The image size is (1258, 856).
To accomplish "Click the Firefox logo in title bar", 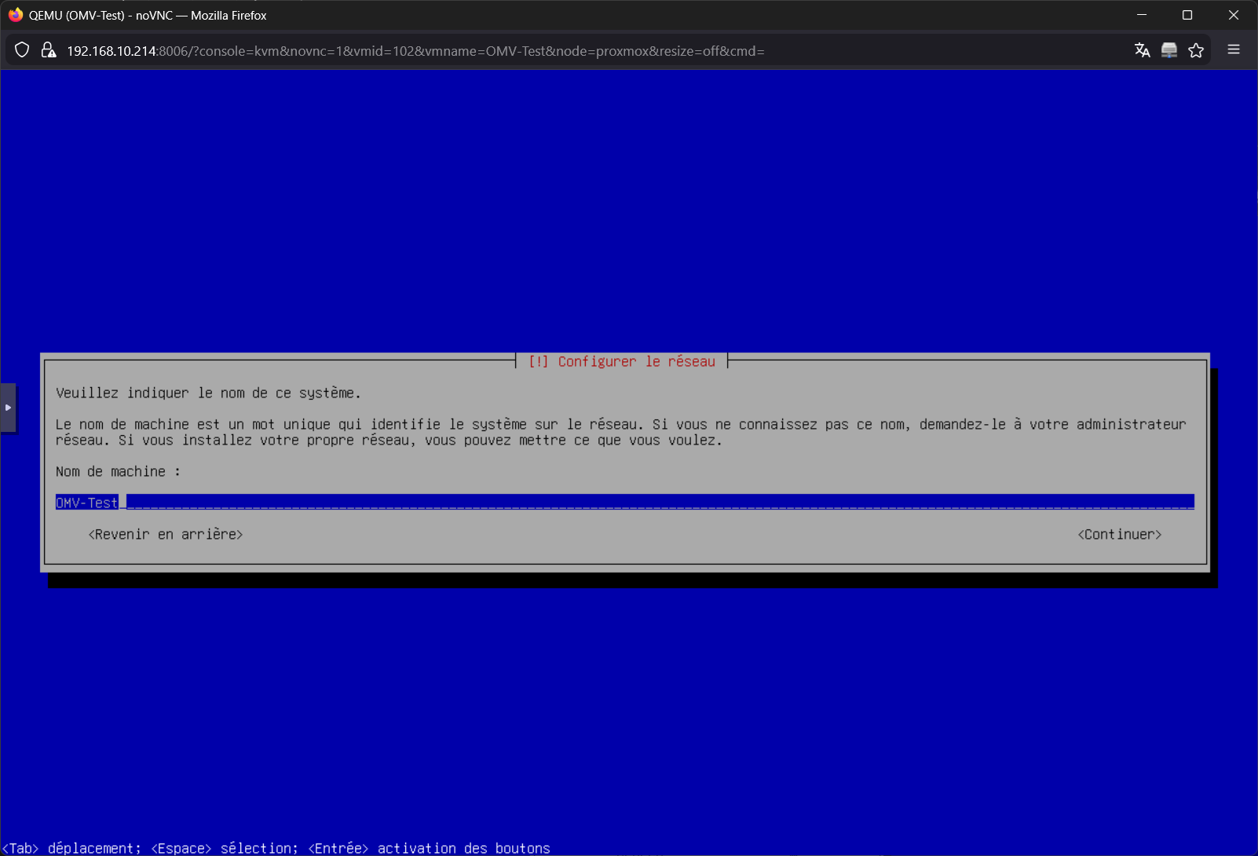I will point(16,15).
